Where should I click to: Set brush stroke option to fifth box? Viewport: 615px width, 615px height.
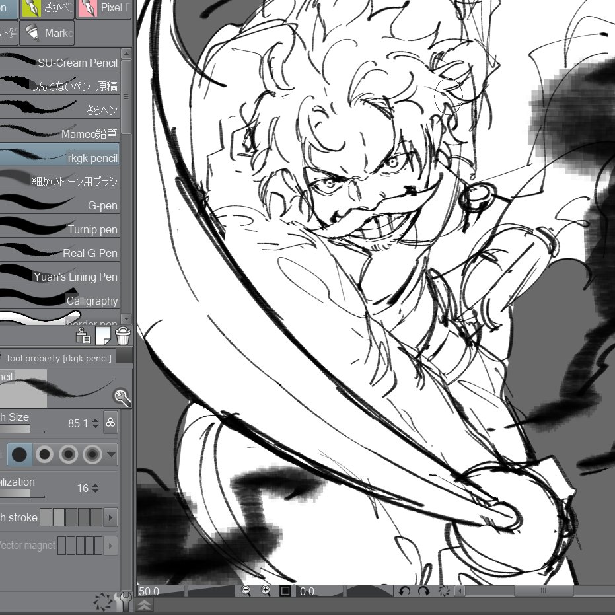[96, 517]
